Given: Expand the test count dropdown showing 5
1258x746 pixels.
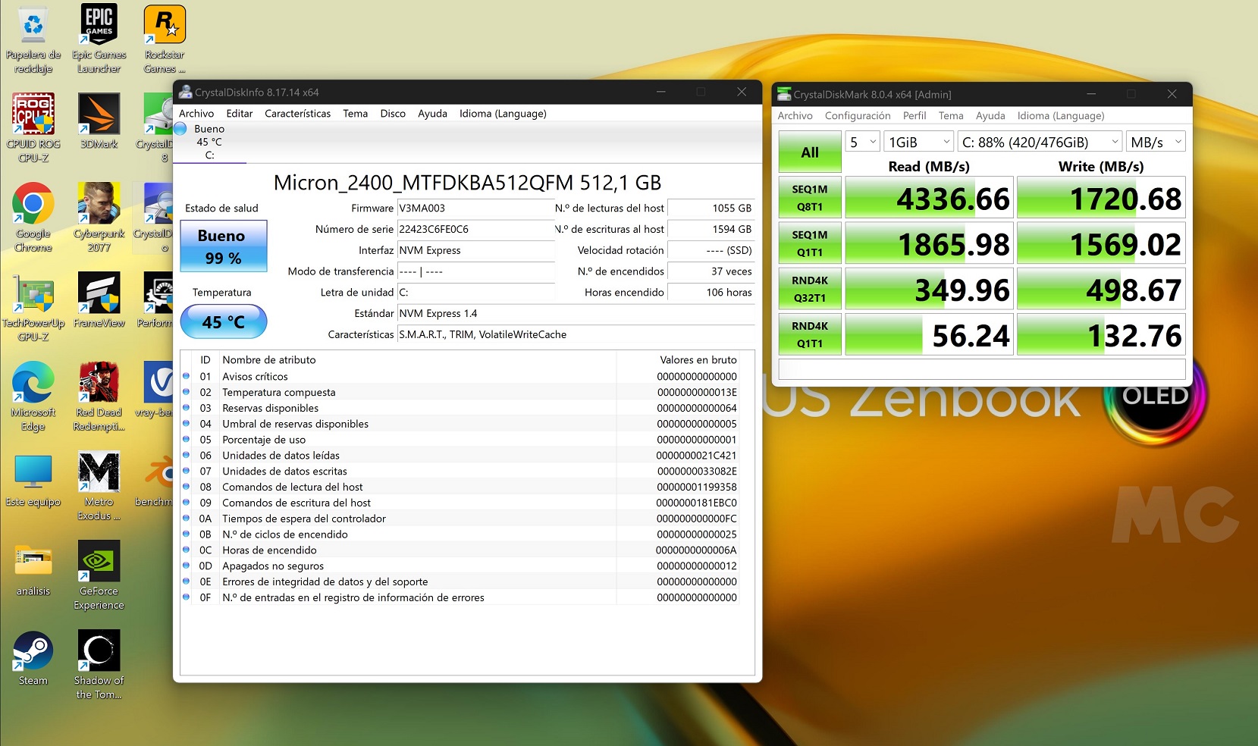Looking at the screenshot, I should [862, 142].
